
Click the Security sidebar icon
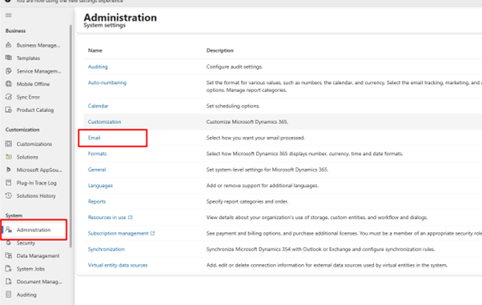9,243
